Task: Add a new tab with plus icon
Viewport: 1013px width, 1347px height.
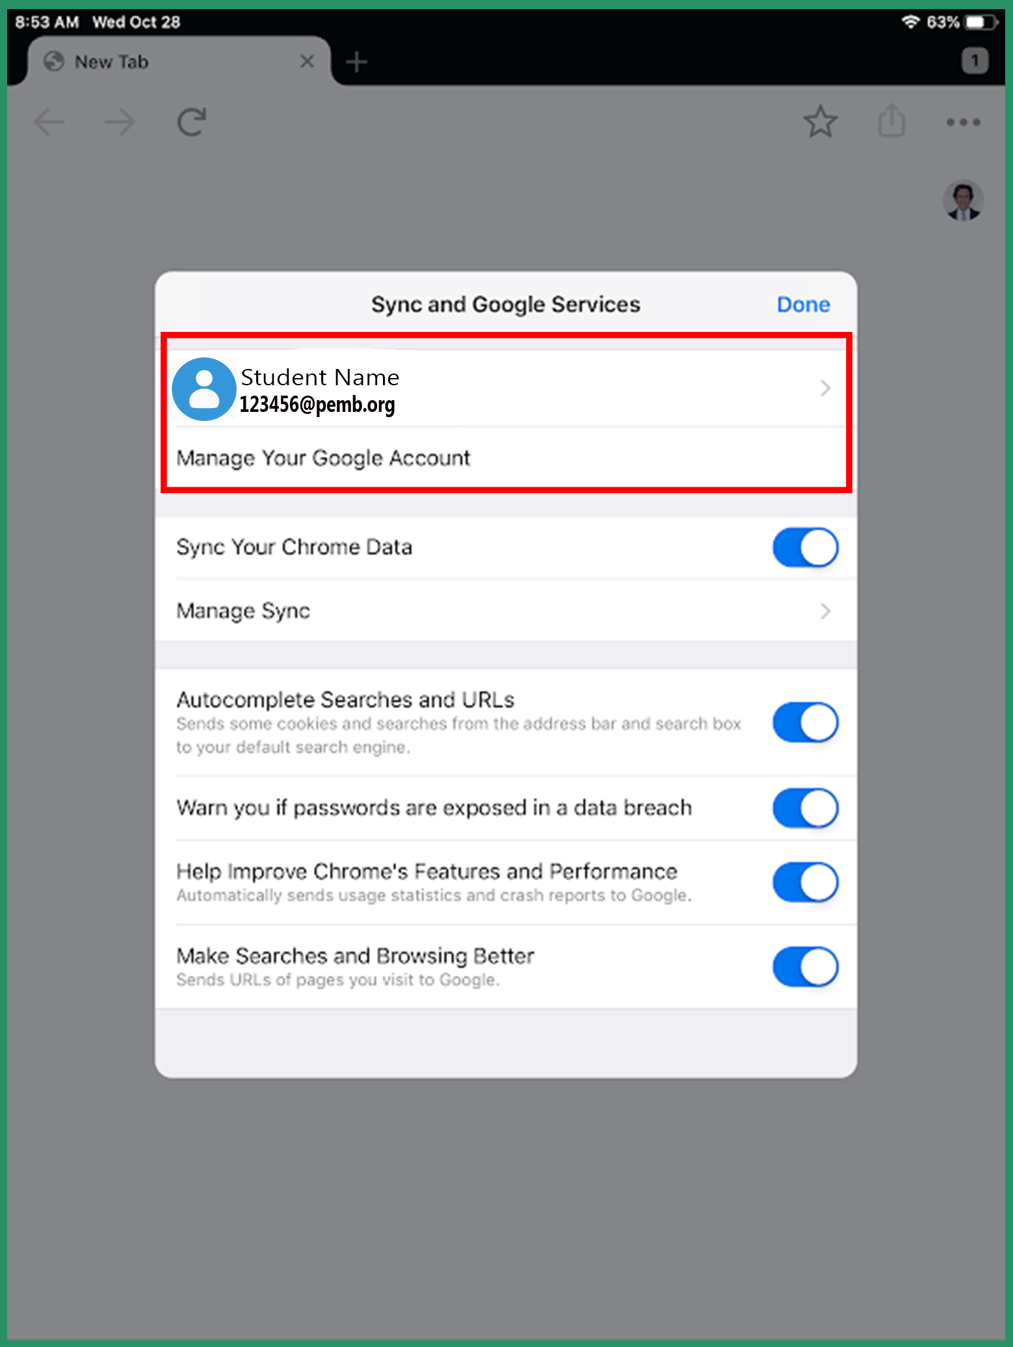Action: tap(356, 62)
